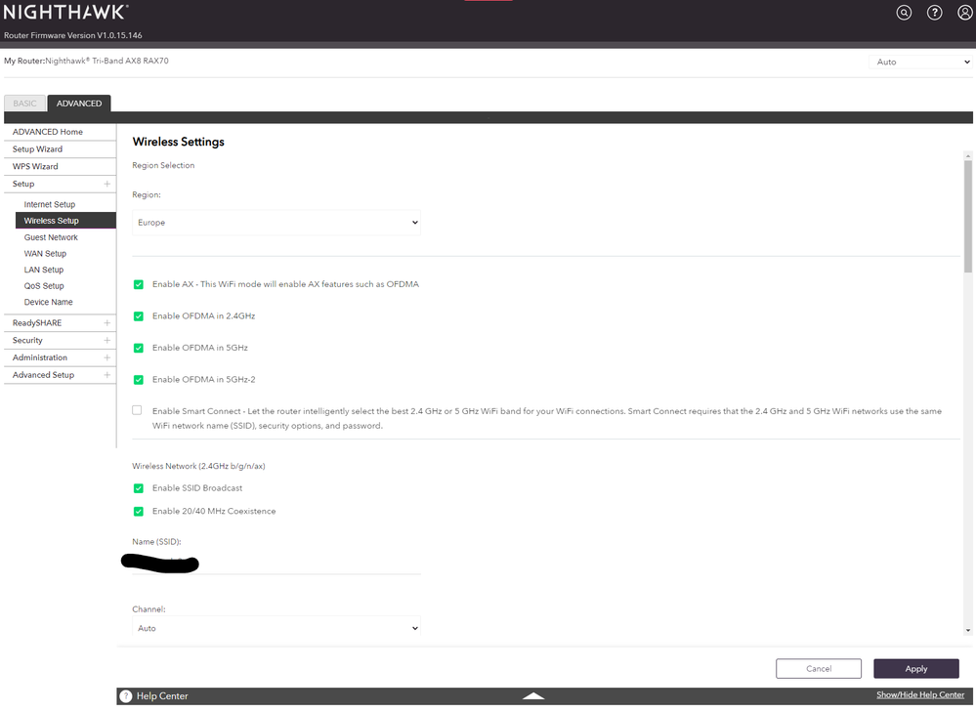Screen dimensions: 976x712
Task: Click the Apply button
Action: tap(915, 668)
